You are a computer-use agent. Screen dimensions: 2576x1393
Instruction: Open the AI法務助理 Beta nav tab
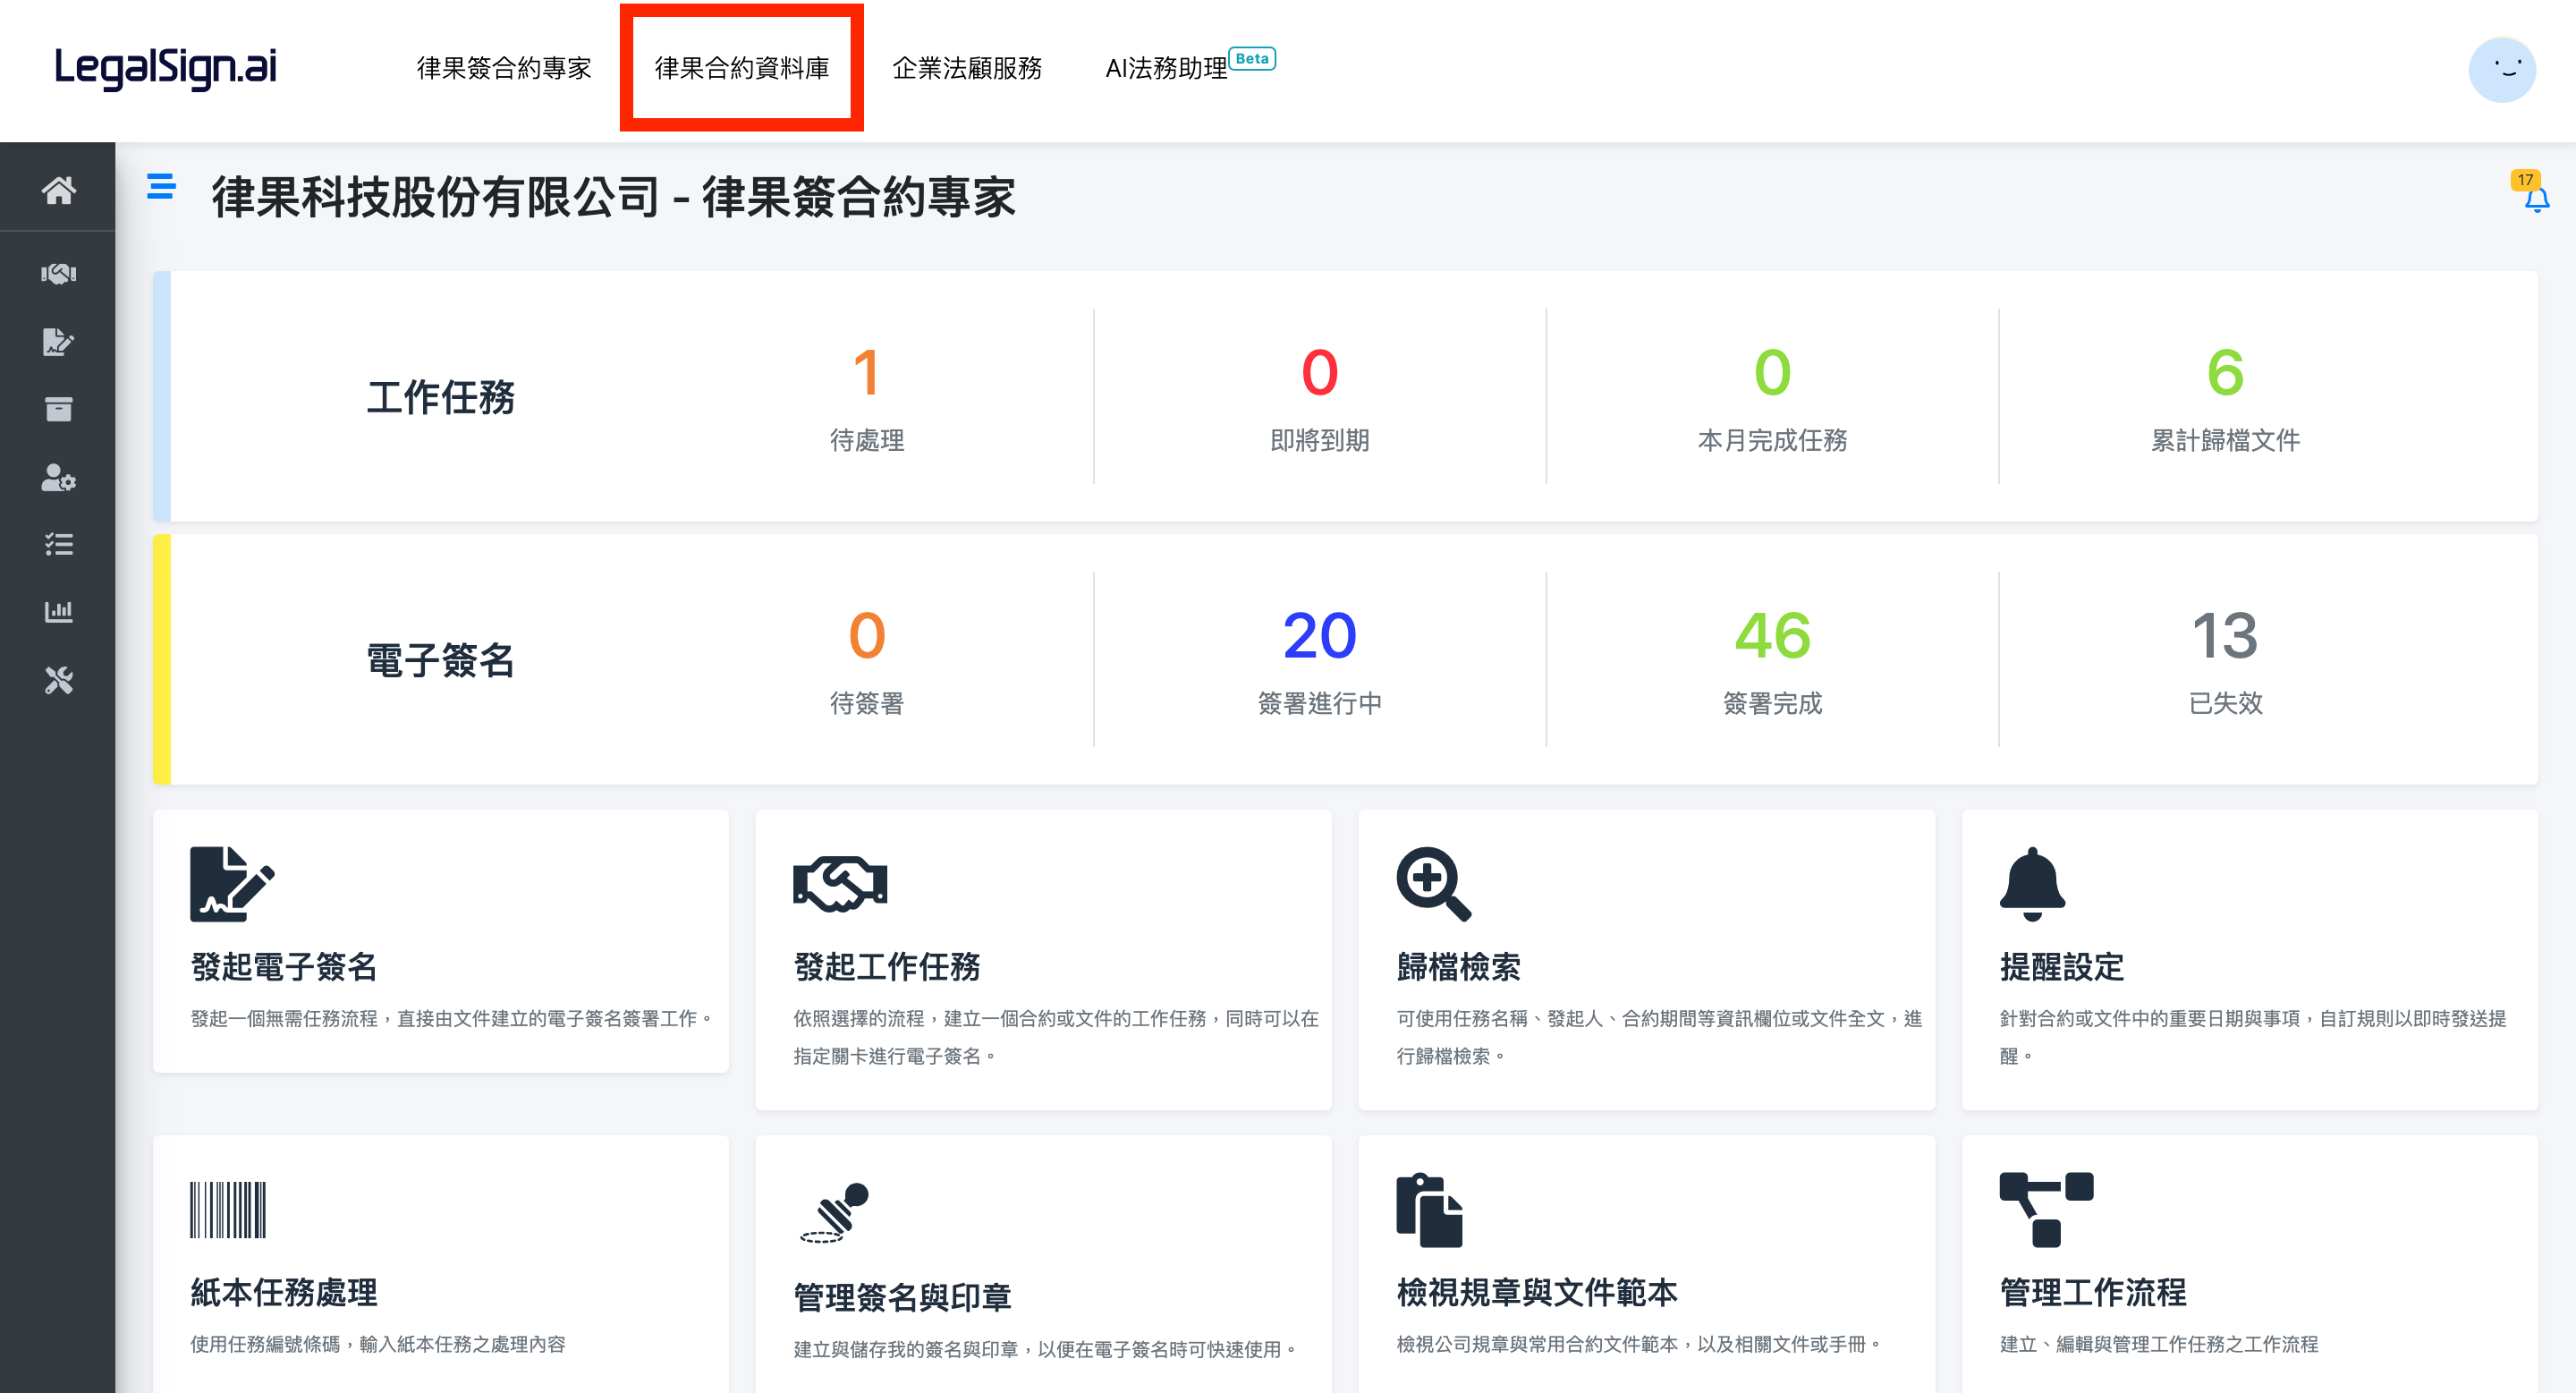pyautogui.click(x=1190, y=66)
